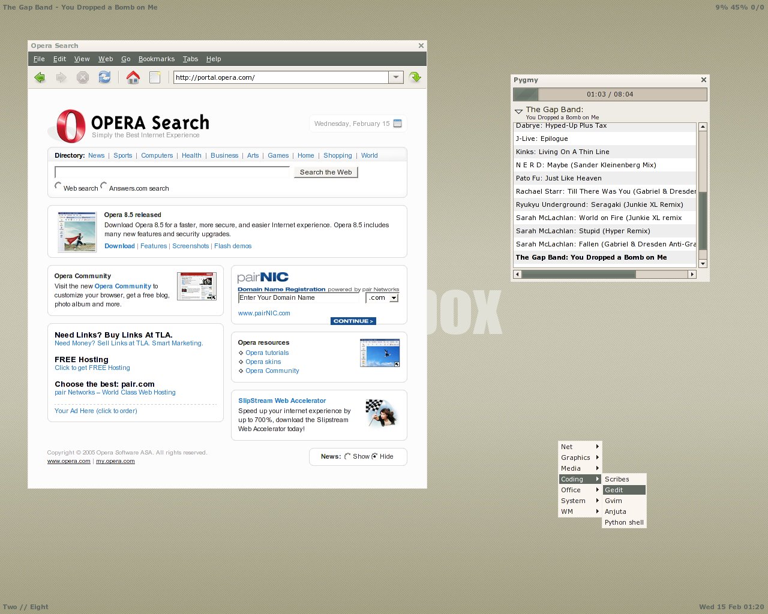This screenshot has height=614, width=768.
Task: Open the Opera tutorials link
Action: tap(267, 353)
